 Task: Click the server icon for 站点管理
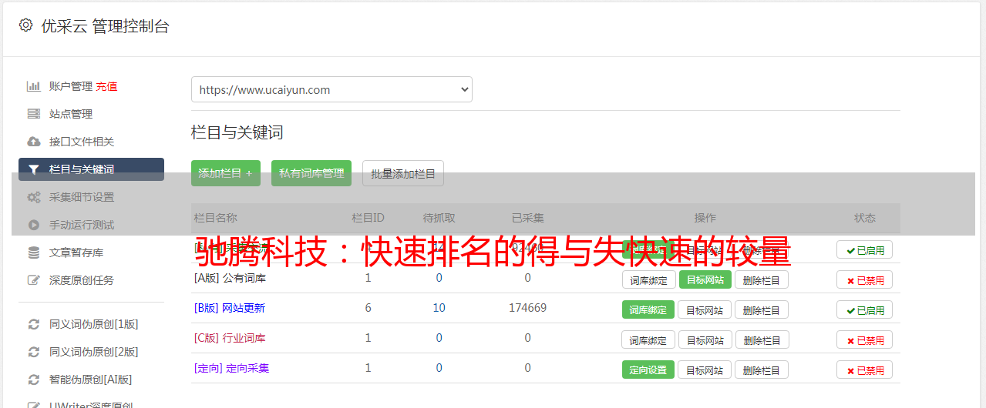(33, 114)
